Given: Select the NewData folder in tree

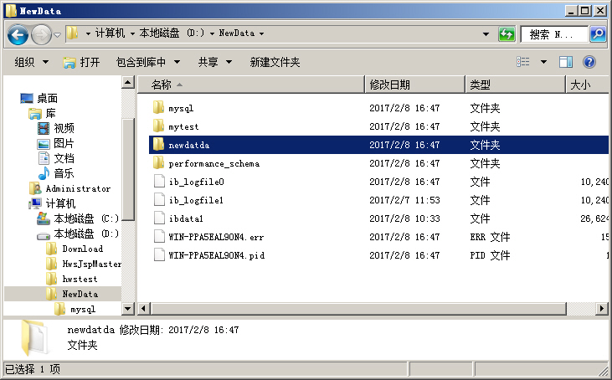Looking at the screenshot, I should click(x=80, y=294).
